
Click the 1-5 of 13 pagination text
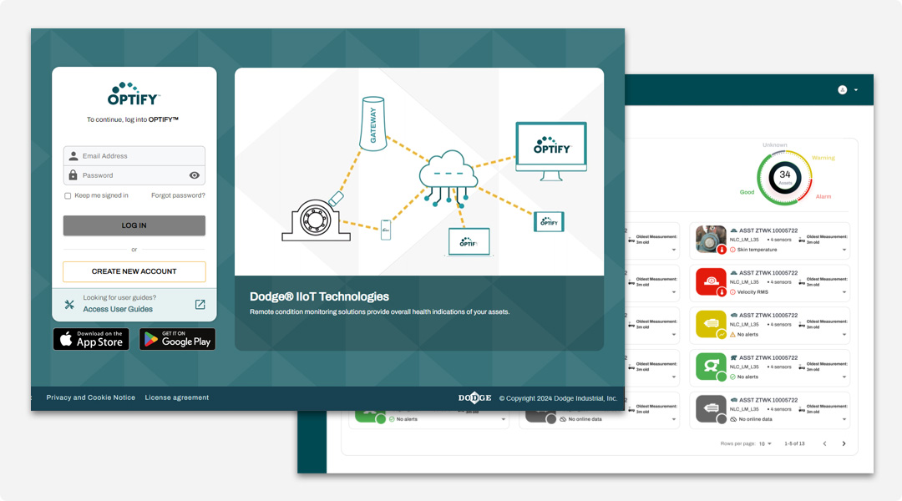794,443
